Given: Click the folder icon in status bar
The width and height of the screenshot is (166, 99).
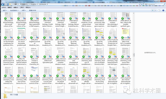Looking at the screenshot, I should click(5, 96).
